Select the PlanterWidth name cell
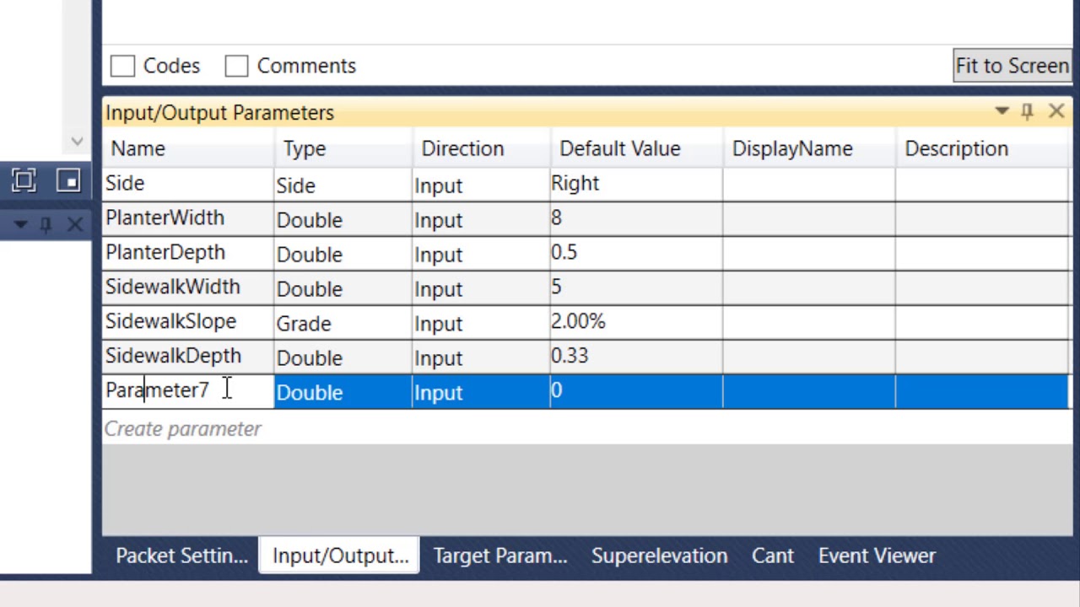Screen dimensions: 1080x607 coord(188,218)
